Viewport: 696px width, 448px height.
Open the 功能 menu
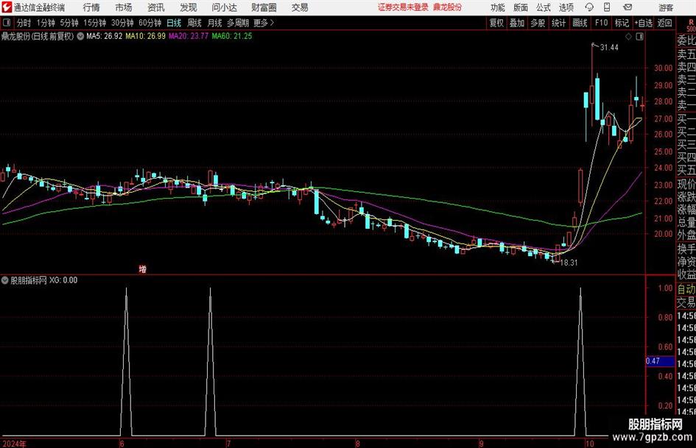(498, 7)
